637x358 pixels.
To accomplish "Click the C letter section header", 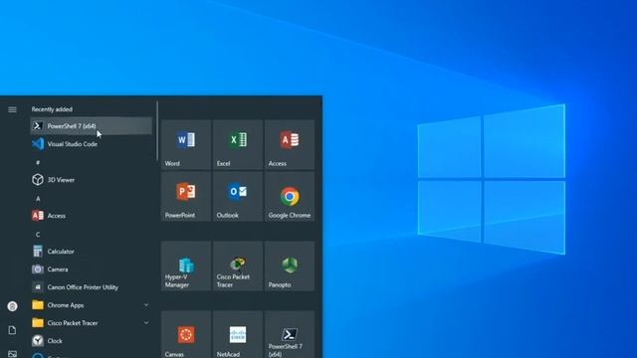I will [x=38, y=235].
